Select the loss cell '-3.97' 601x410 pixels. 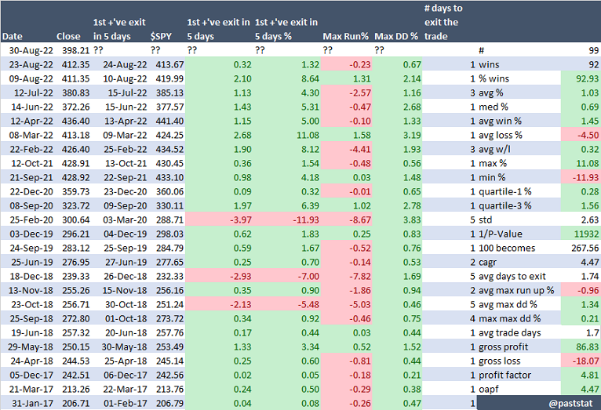(241, 220)
